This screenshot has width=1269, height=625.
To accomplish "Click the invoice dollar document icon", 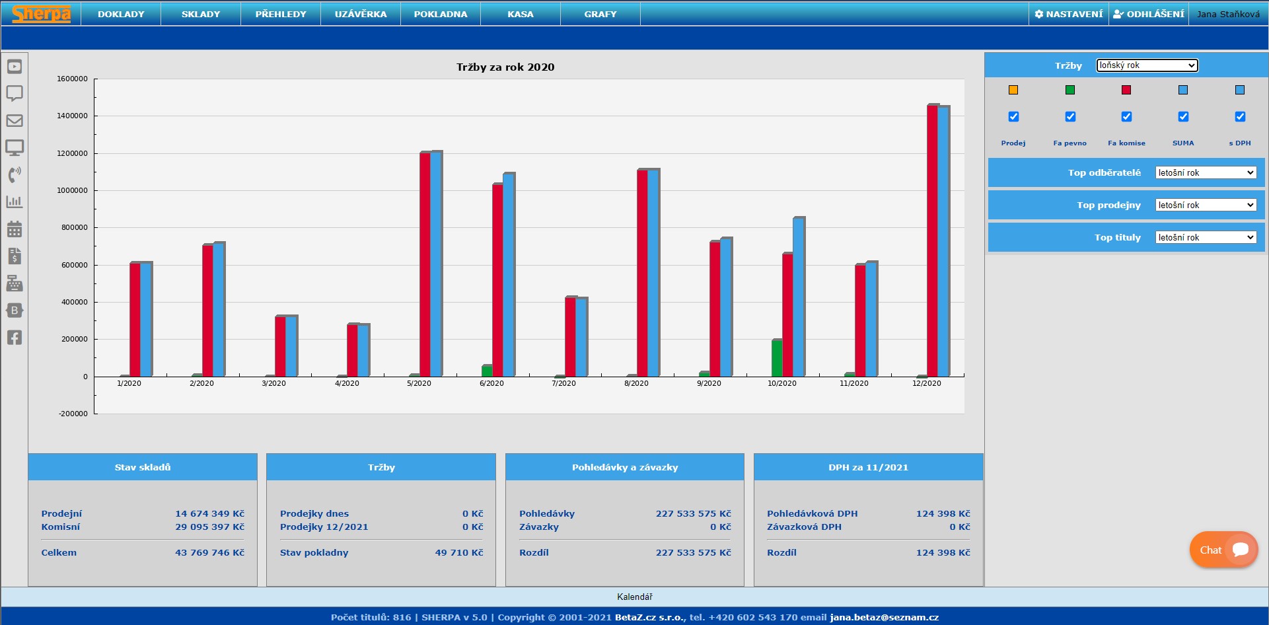I will click(15, 256).
